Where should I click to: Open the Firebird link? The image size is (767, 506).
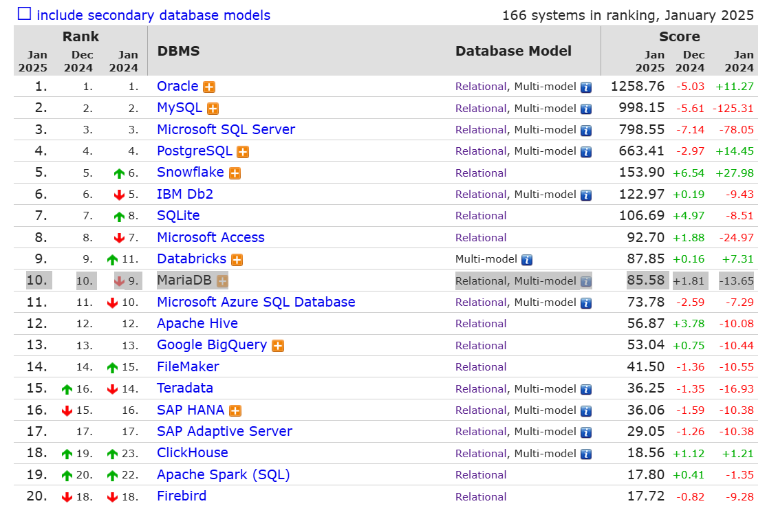pyautogui.click(x=182, y=496)
